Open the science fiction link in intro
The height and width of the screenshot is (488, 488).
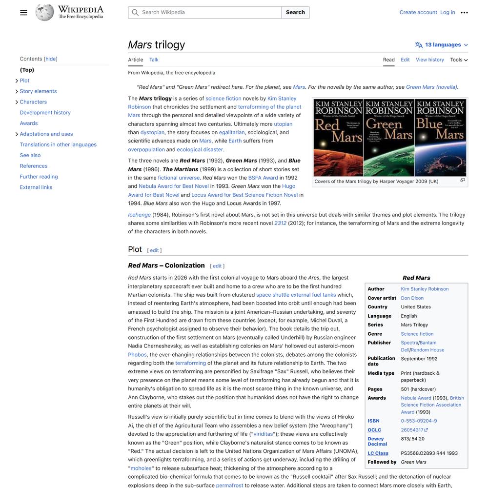pyautogui.click(x=223, y=99)
